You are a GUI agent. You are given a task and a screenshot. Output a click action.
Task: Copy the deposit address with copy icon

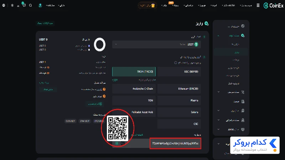coord(123,143)
